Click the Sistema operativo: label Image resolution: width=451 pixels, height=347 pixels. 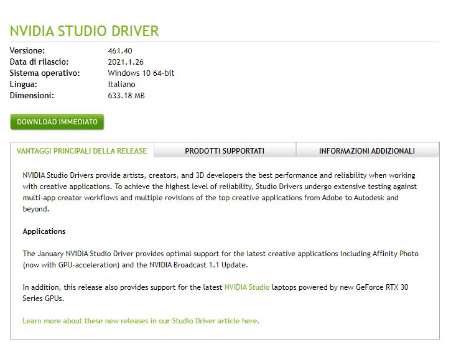45,73
